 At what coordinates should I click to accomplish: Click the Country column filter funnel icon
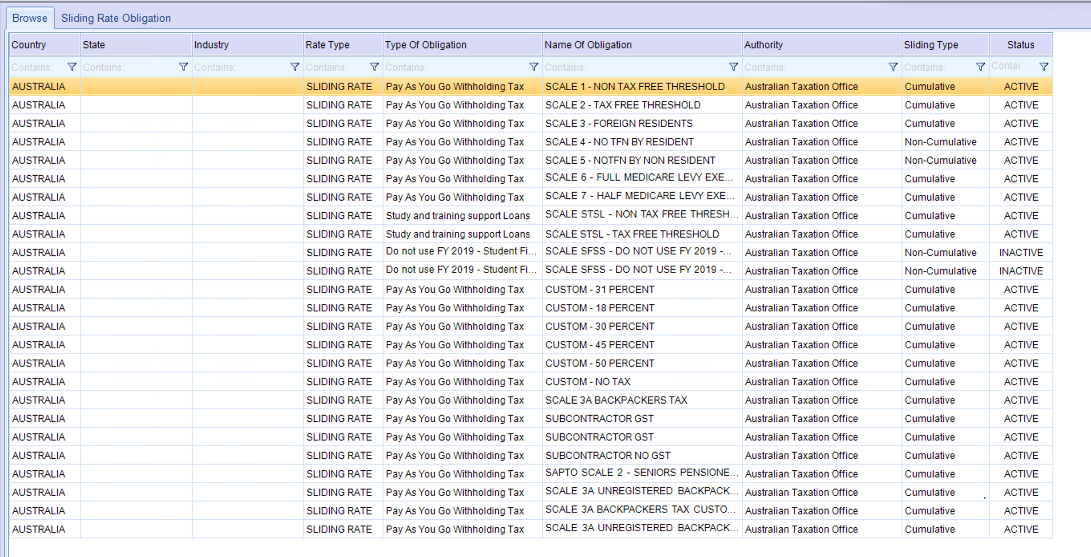click(72, 67)
